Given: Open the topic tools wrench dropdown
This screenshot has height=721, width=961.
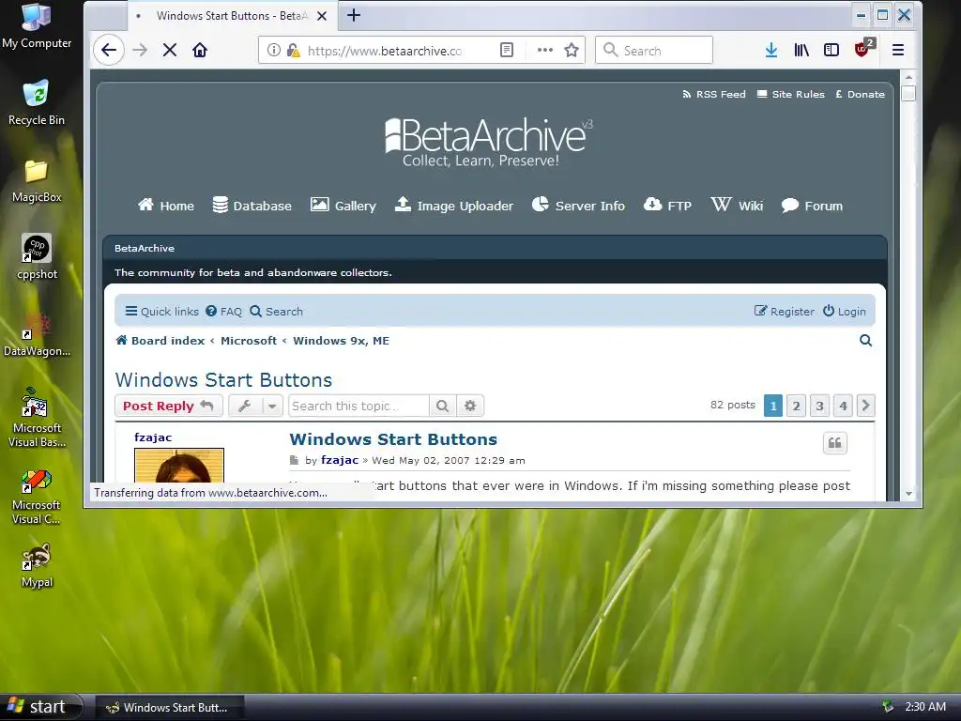Looking at the screenshot, I should pos(255,406).
